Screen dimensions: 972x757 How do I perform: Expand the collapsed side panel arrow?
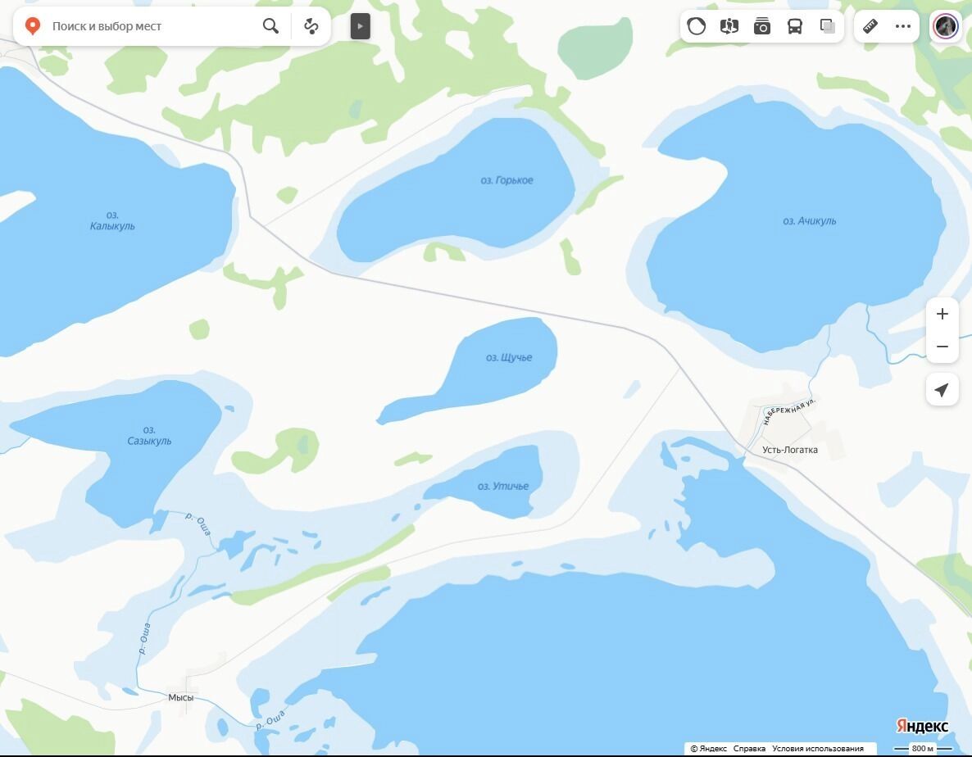pos(360,26)
